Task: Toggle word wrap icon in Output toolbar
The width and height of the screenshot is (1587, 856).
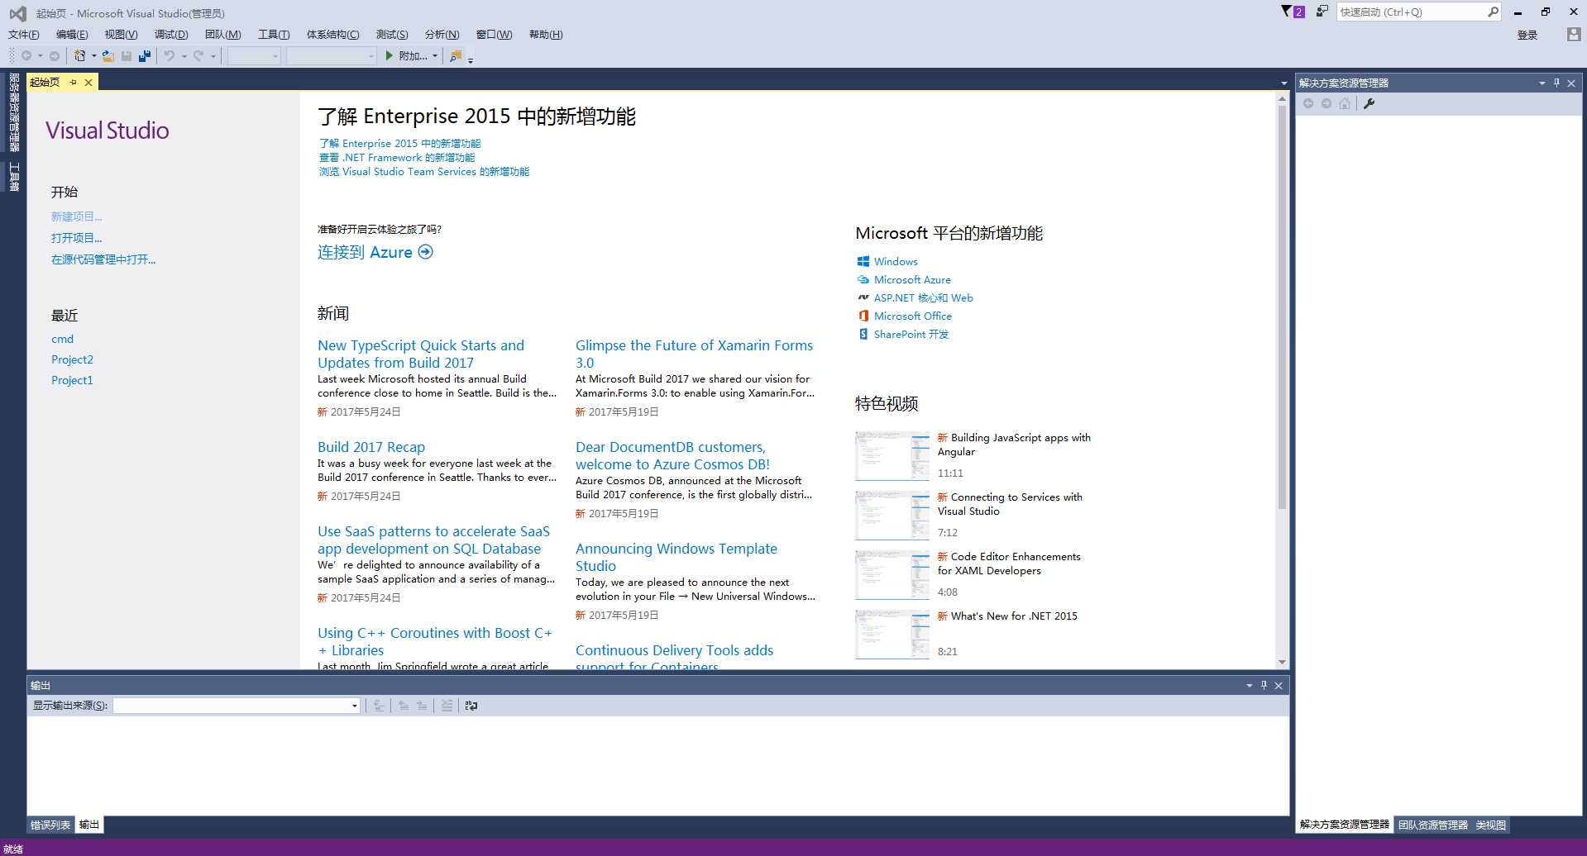Action: tap(471, 706)
